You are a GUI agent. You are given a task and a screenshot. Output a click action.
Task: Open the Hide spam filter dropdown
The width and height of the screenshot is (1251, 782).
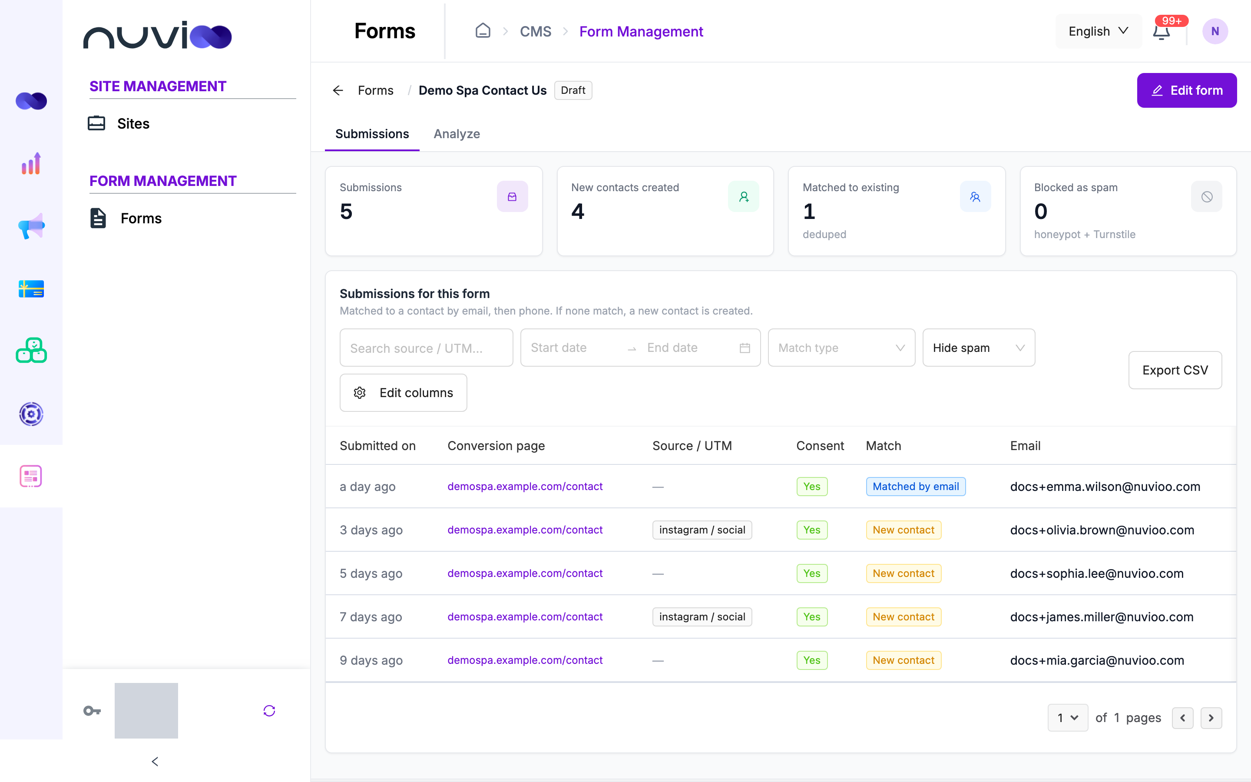coord(979,348)
